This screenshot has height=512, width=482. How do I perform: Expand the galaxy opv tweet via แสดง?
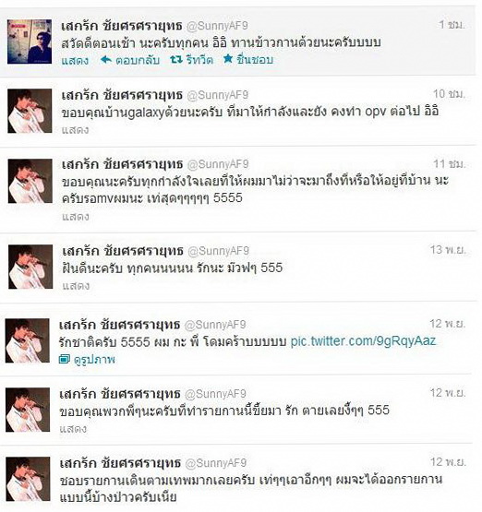coord(75,130)
